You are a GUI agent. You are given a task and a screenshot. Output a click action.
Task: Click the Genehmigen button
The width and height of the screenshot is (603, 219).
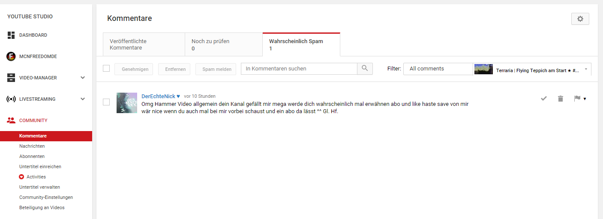[x=134, y=69]
